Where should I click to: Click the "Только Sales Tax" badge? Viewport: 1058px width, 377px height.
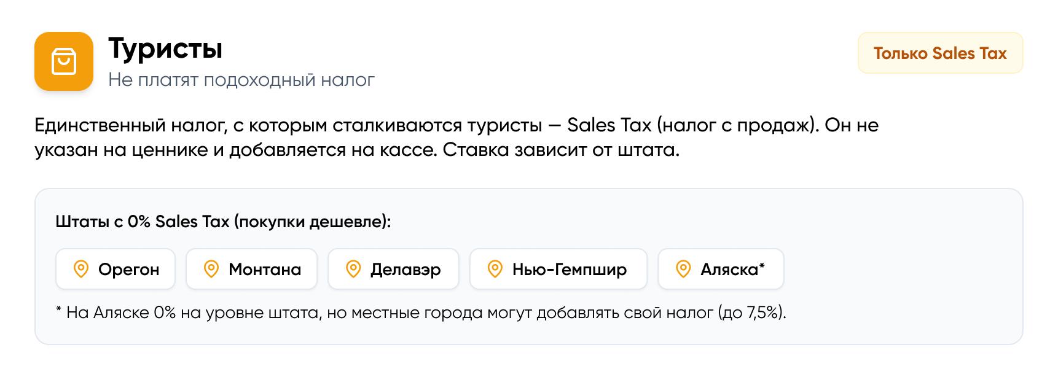pos(940,53)
